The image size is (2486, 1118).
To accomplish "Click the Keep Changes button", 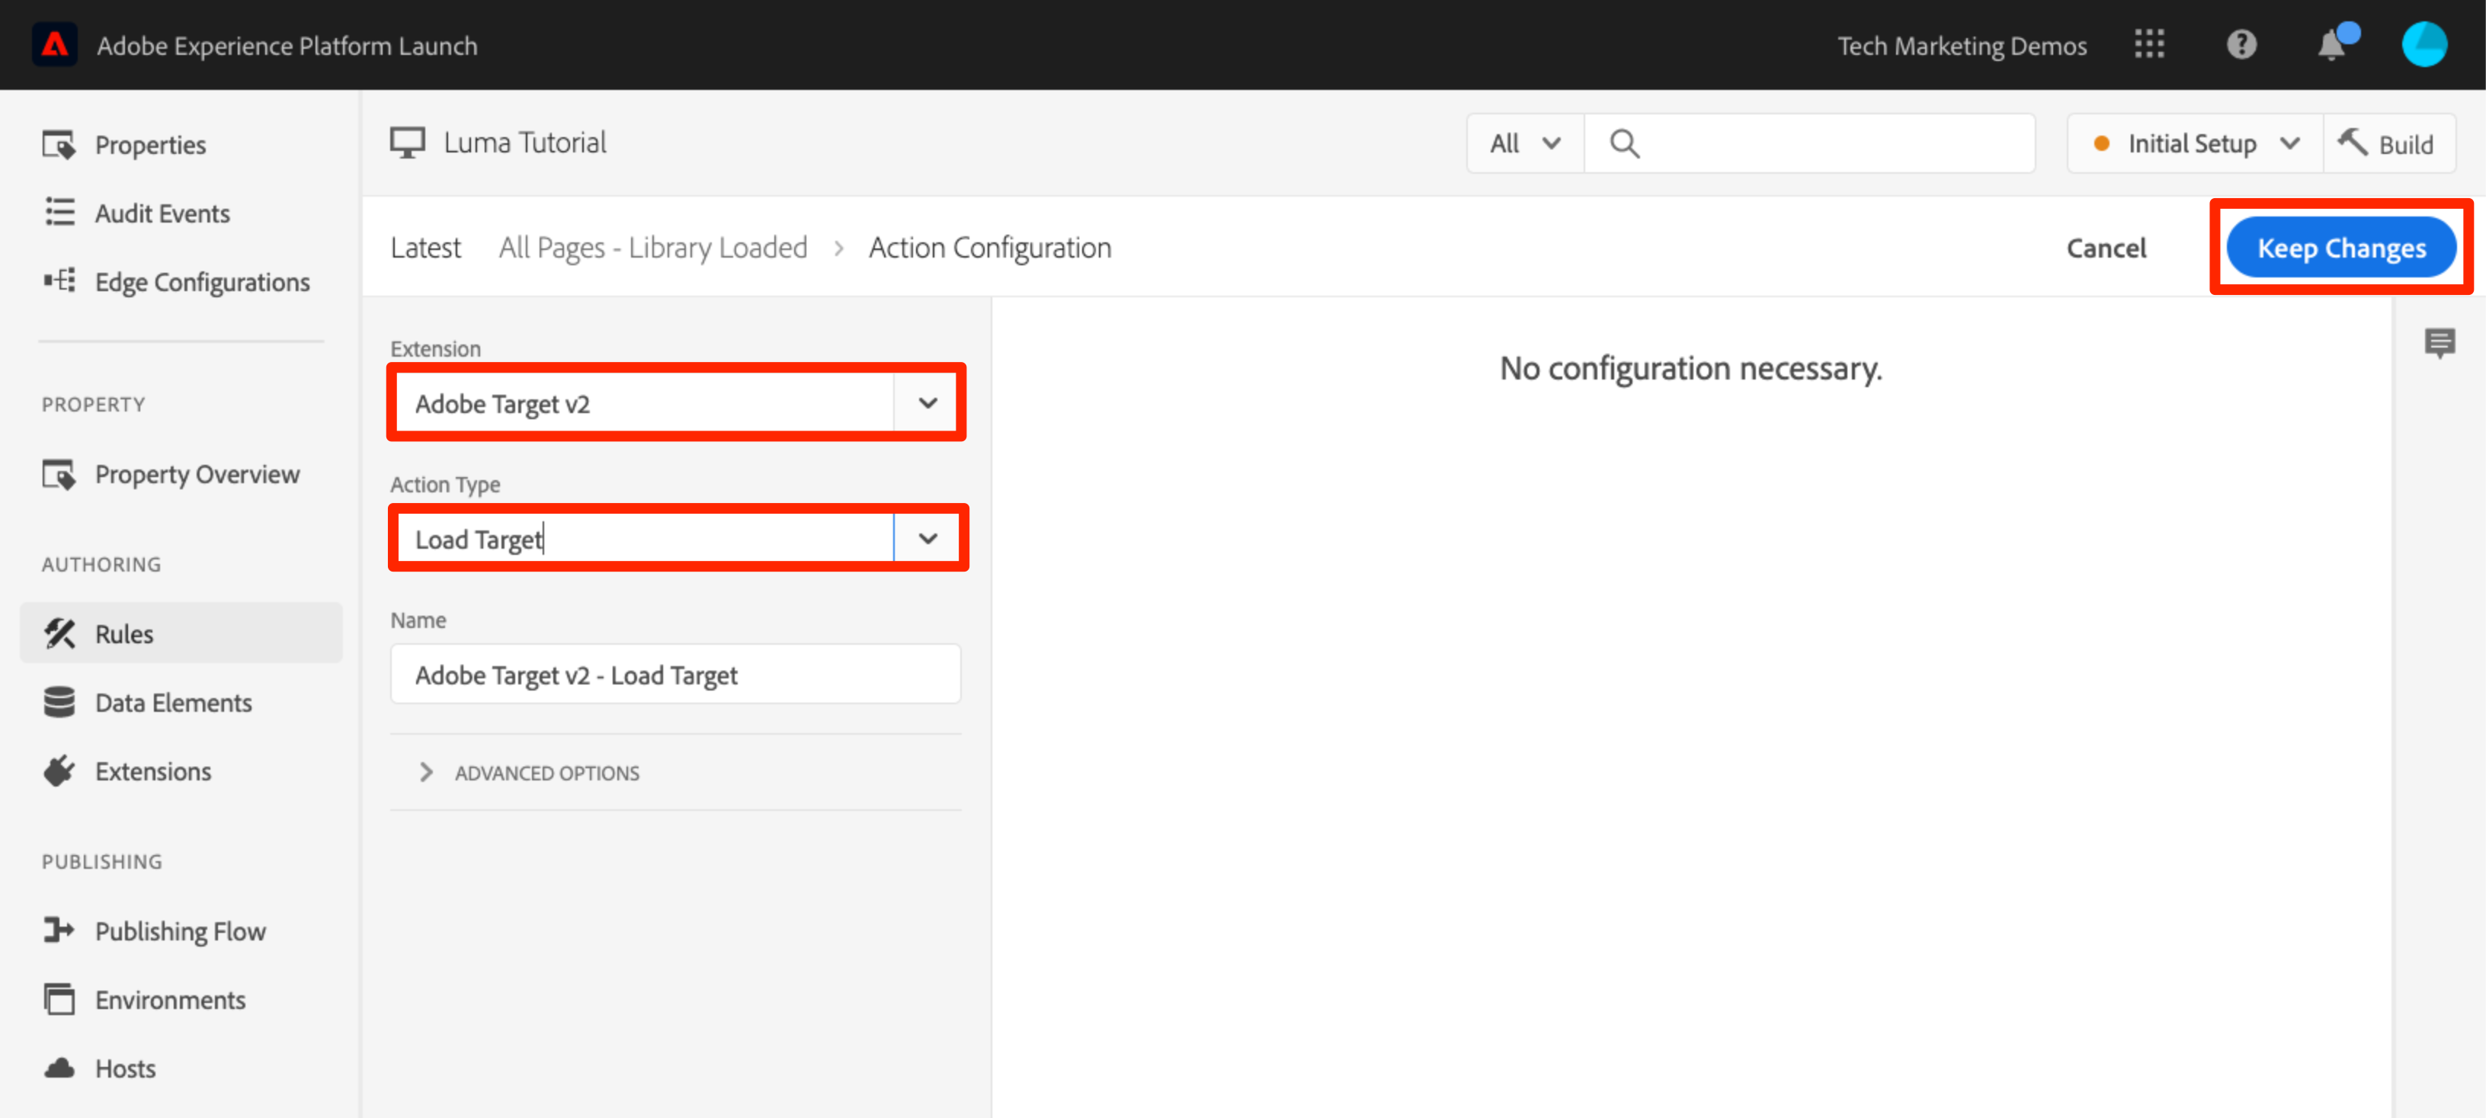I will tap(2340, 248).
